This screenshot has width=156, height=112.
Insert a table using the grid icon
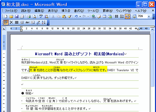(104, 16)
